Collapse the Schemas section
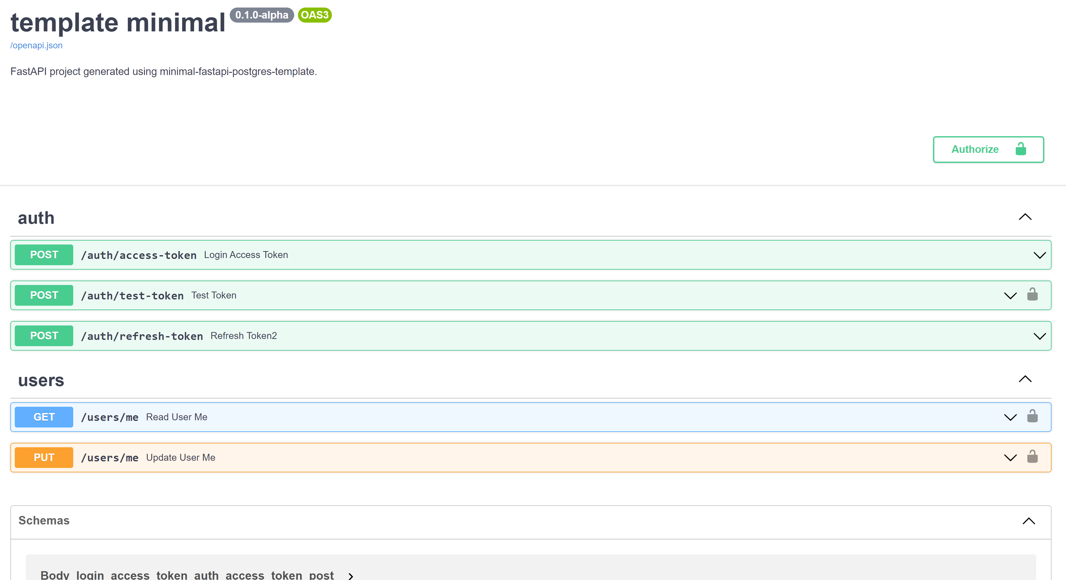Image resolution: width=1066 pixels, height=580 pixels. pyautogui.click(x=1028, y=521)
